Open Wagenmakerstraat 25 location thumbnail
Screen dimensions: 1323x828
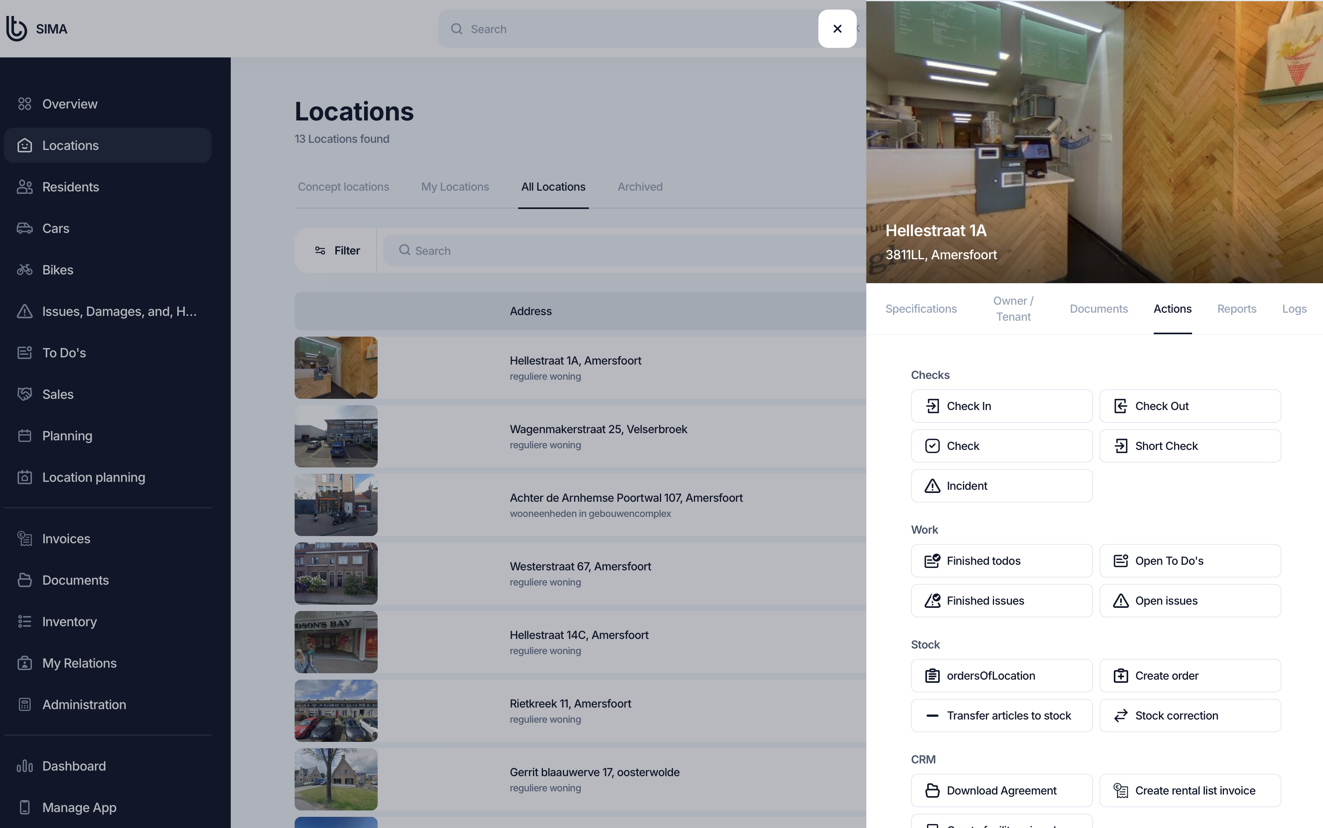[x=336, y=436]
